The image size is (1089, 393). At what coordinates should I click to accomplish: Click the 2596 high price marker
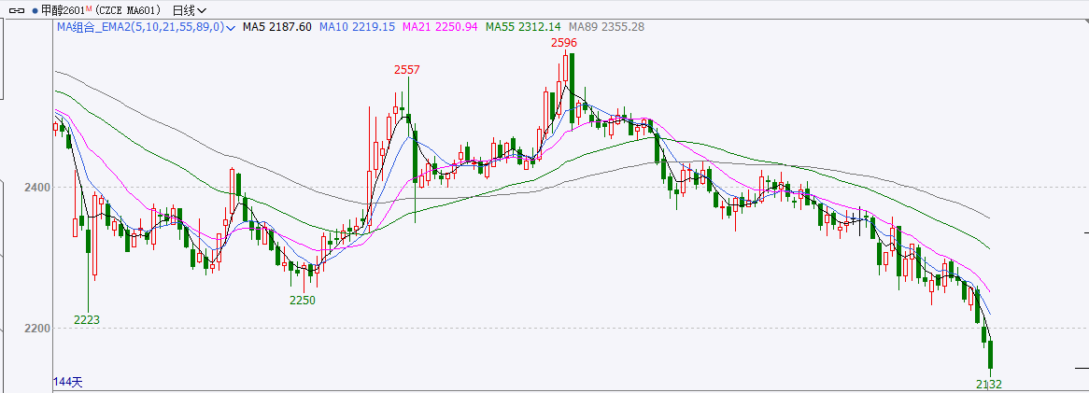(563, 43)
